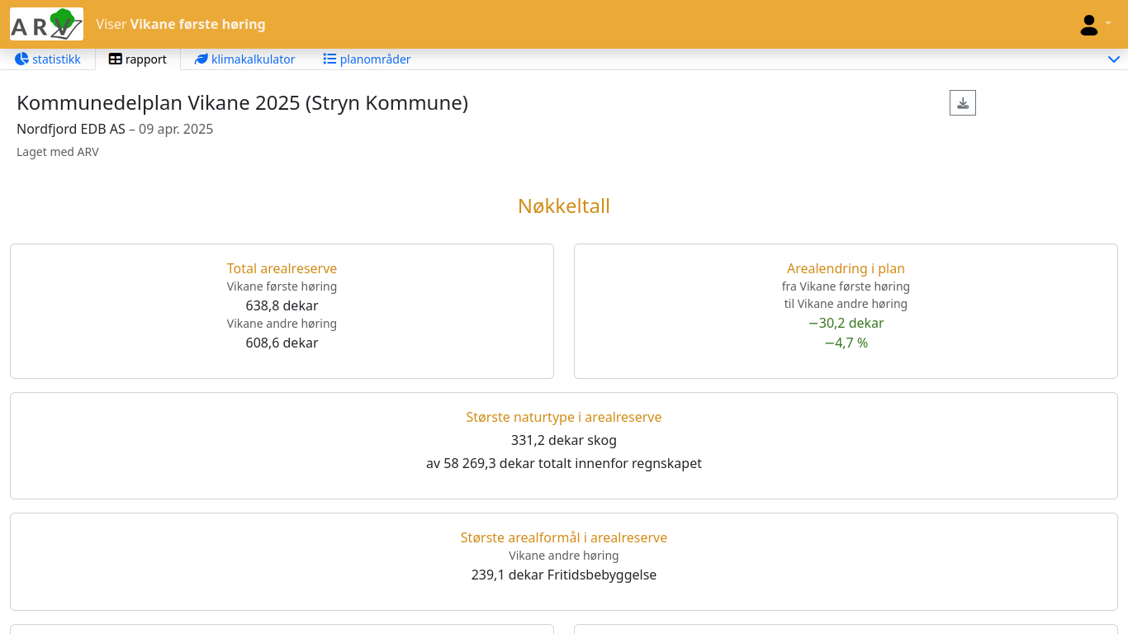Click the 'Total arealreserve' card title
The image size is (1128, 634).
(x=282, y=268)
